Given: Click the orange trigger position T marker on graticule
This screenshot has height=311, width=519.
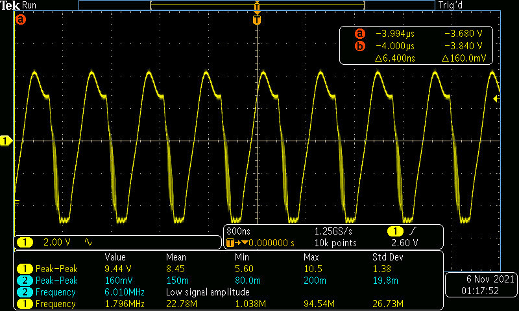Looking at the screenshot, I should pos(257,20).
